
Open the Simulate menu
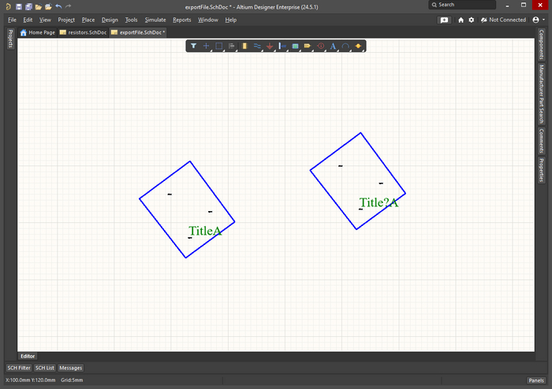(155, 20)
